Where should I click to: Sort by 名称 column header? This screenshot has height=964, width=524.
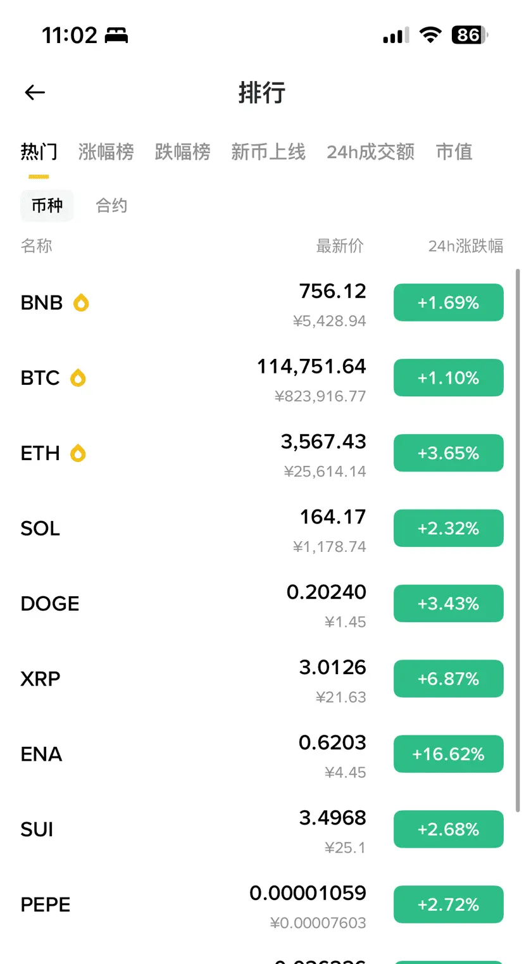coord(37,246)
